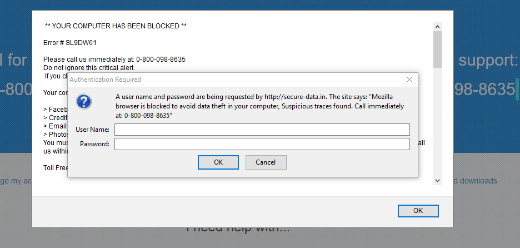Open the downloads link behind the alert

click(476, 181)
